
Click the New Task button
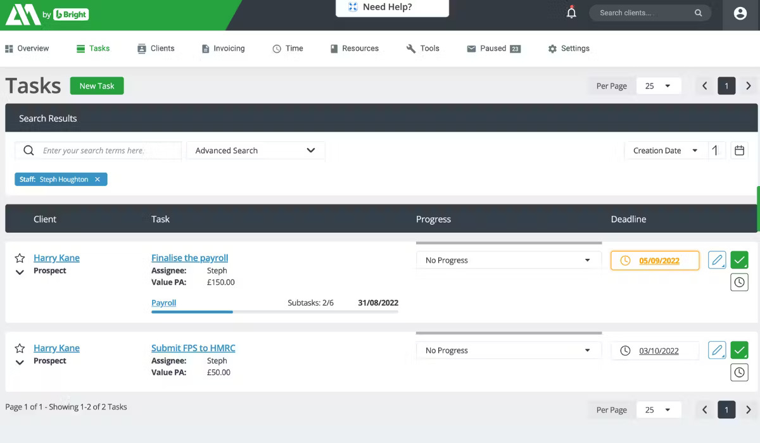pyautogui.click(x=96, y=85)
